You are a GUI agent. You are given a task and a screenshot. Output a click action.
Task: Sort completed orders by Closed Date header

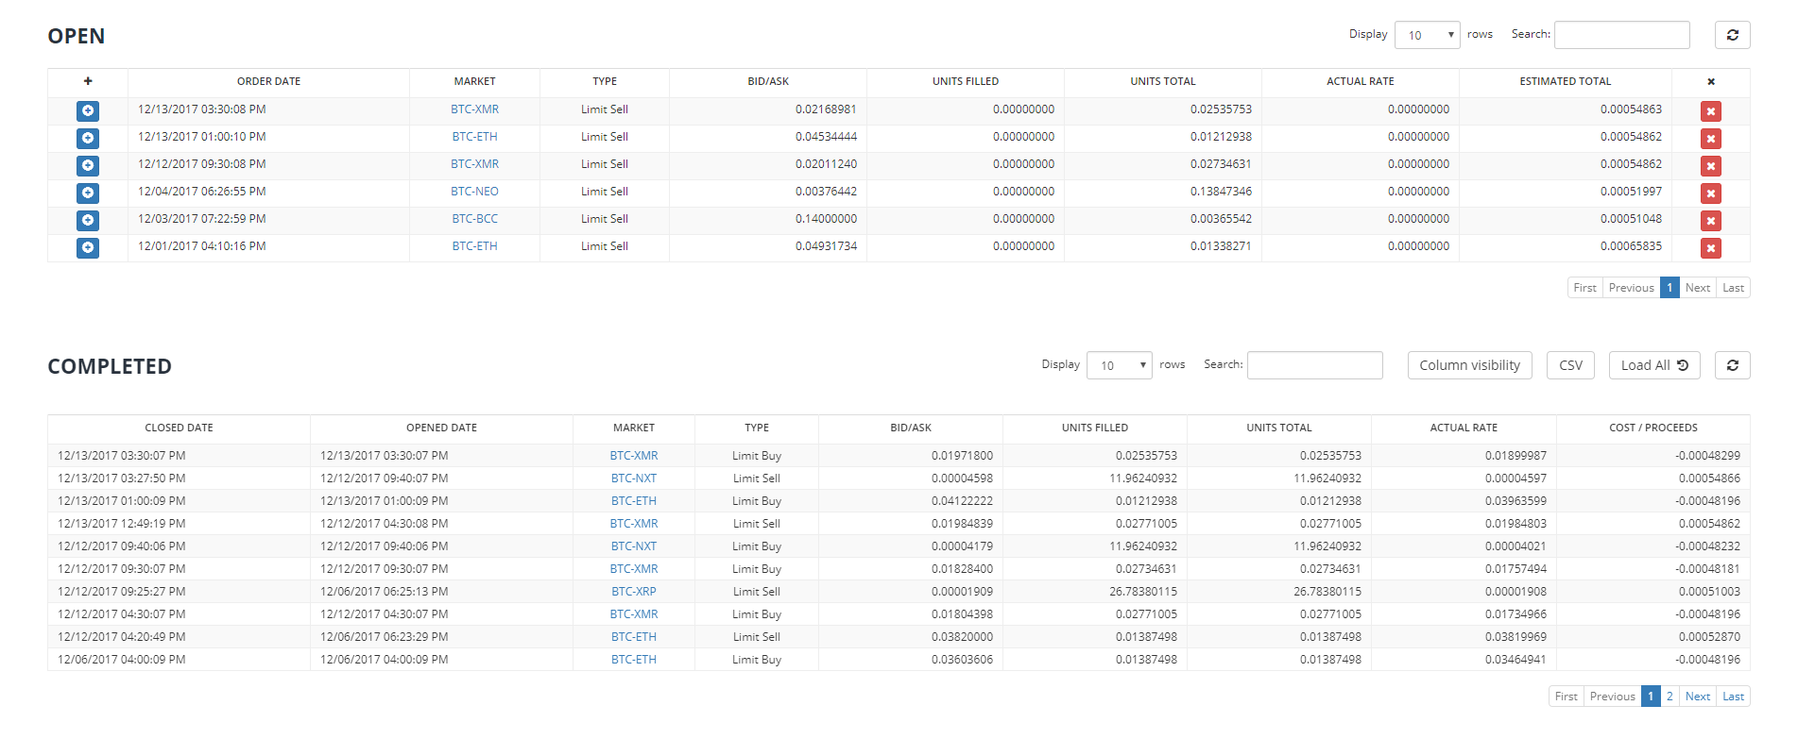179,428
